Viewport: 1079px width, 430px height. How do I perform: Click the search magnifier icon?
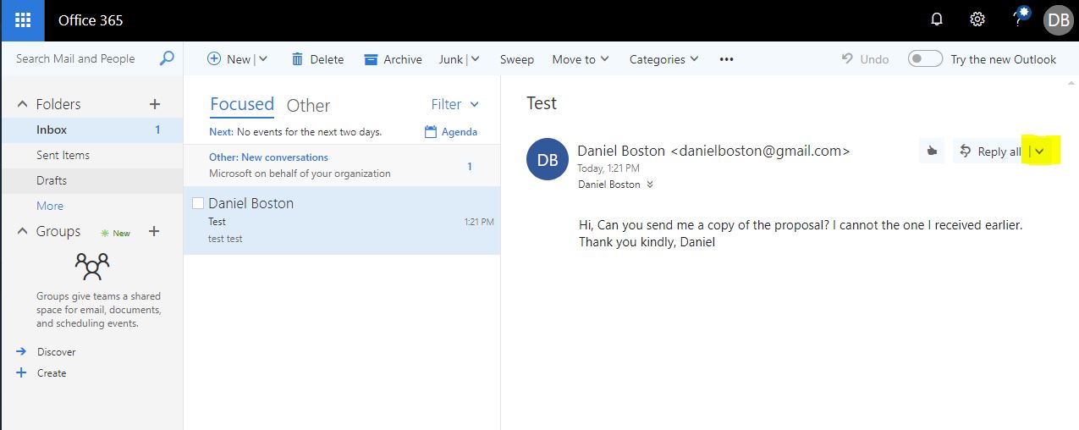(167, 58)
